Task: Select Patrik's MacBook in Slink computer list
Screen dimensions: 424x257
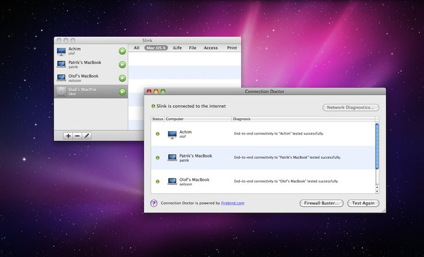Action: [x=91, y=64]
